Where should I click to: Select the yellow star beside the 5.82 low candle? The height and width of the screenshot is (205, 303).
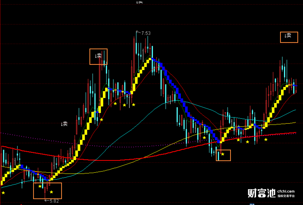tap(51, 192)
